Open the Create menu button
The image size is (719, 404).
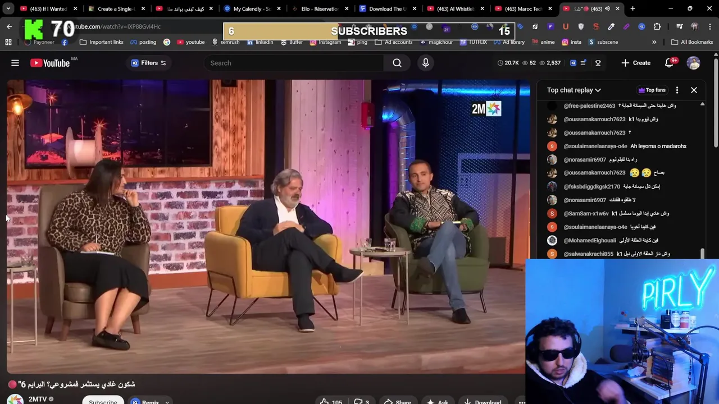point(636,63)
